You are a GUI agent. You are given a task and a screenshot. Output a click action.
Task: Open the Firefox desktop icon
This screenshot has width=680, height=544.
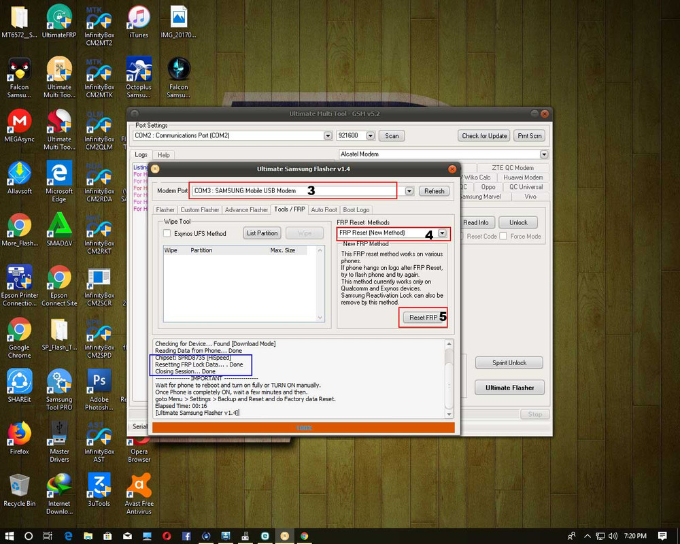[19, 437]
